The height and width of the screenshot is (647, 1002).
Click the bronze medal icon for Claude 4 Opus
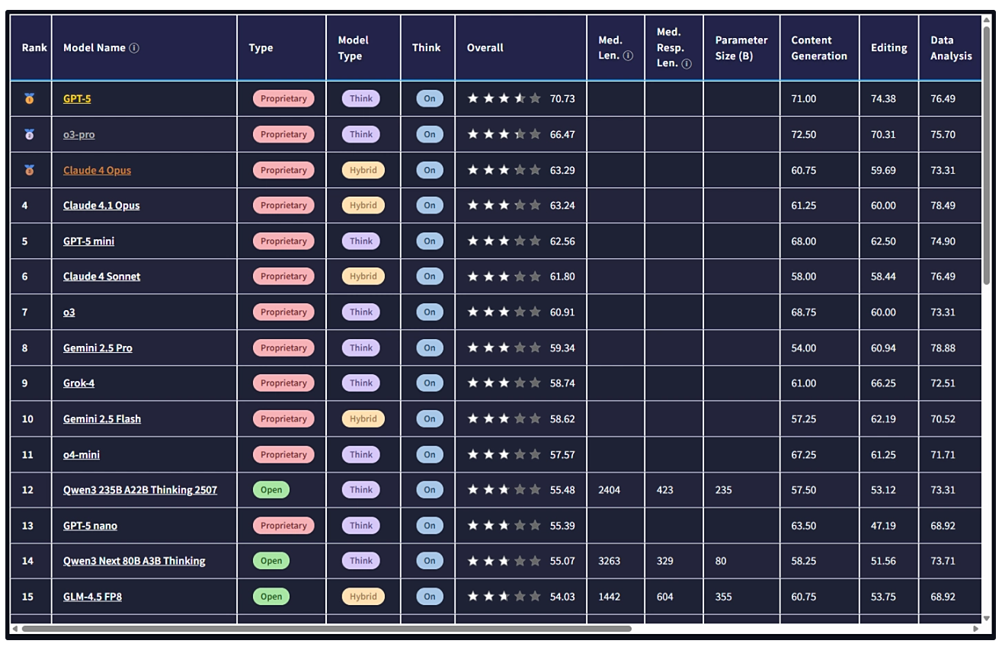30,171
